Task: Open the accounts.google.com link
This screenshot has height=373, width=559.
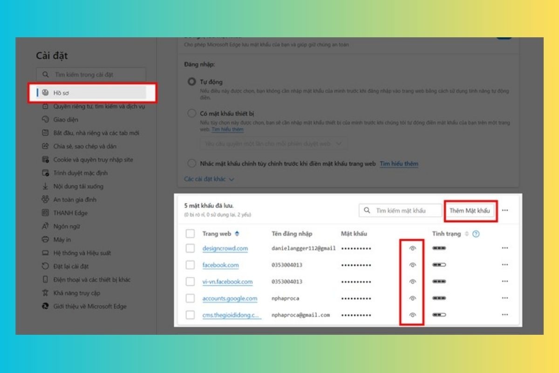Action: coord(230,298)
